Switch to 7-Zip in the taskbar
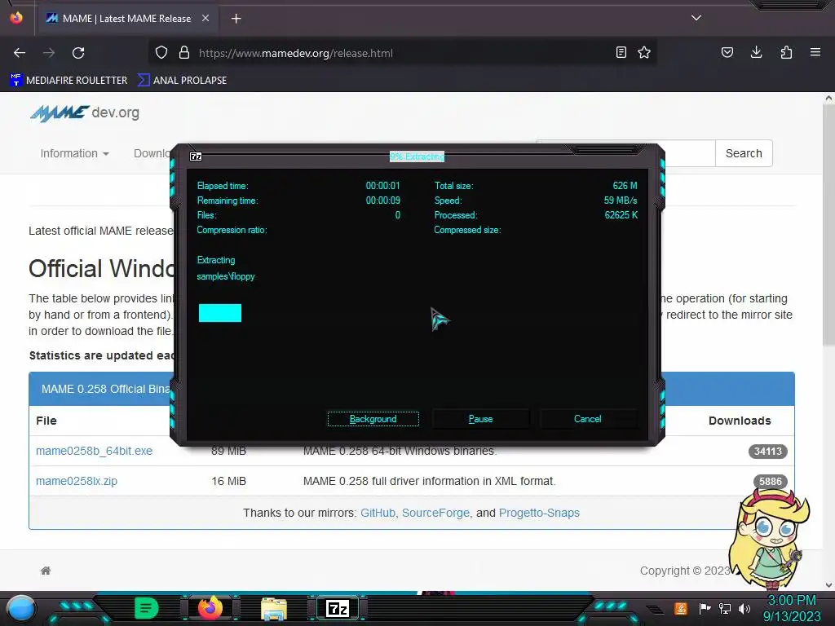The width and height of the screenshot is (835, 626). coord(338,608)
